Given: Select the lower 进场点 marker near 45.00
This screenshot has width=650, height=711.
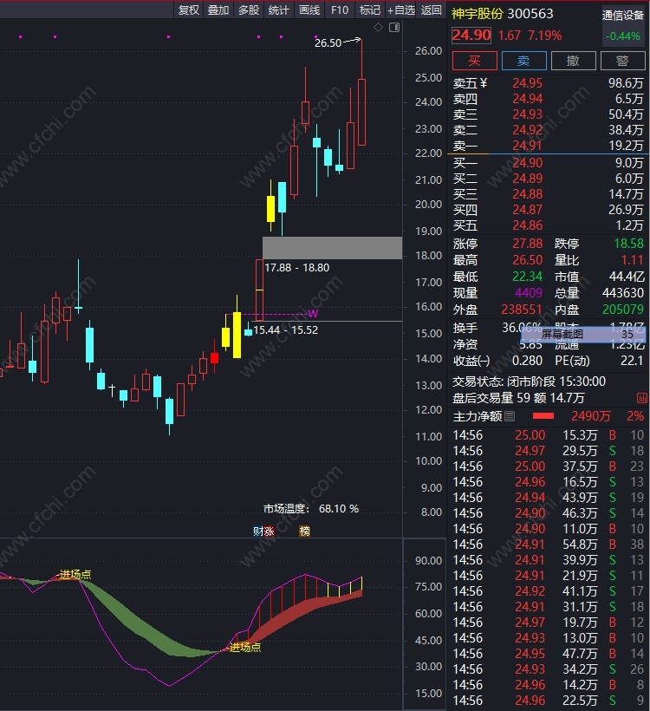Looking at the screenshot, I should click(x=244, y=647).
